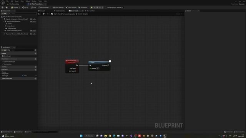Screen dimensions: 246x138
Task: Click the Stop button in play controls
Action: pyautogui.click(x=97, y=7)
